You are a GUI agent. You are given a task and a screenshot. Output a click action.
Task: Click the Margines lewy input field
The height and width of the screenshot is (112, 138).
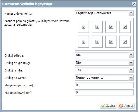(104, 92)
